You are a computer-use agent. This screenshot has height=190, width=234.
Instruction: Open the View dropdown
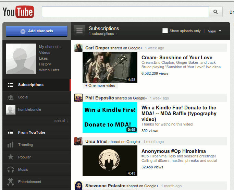pos(214,31)
